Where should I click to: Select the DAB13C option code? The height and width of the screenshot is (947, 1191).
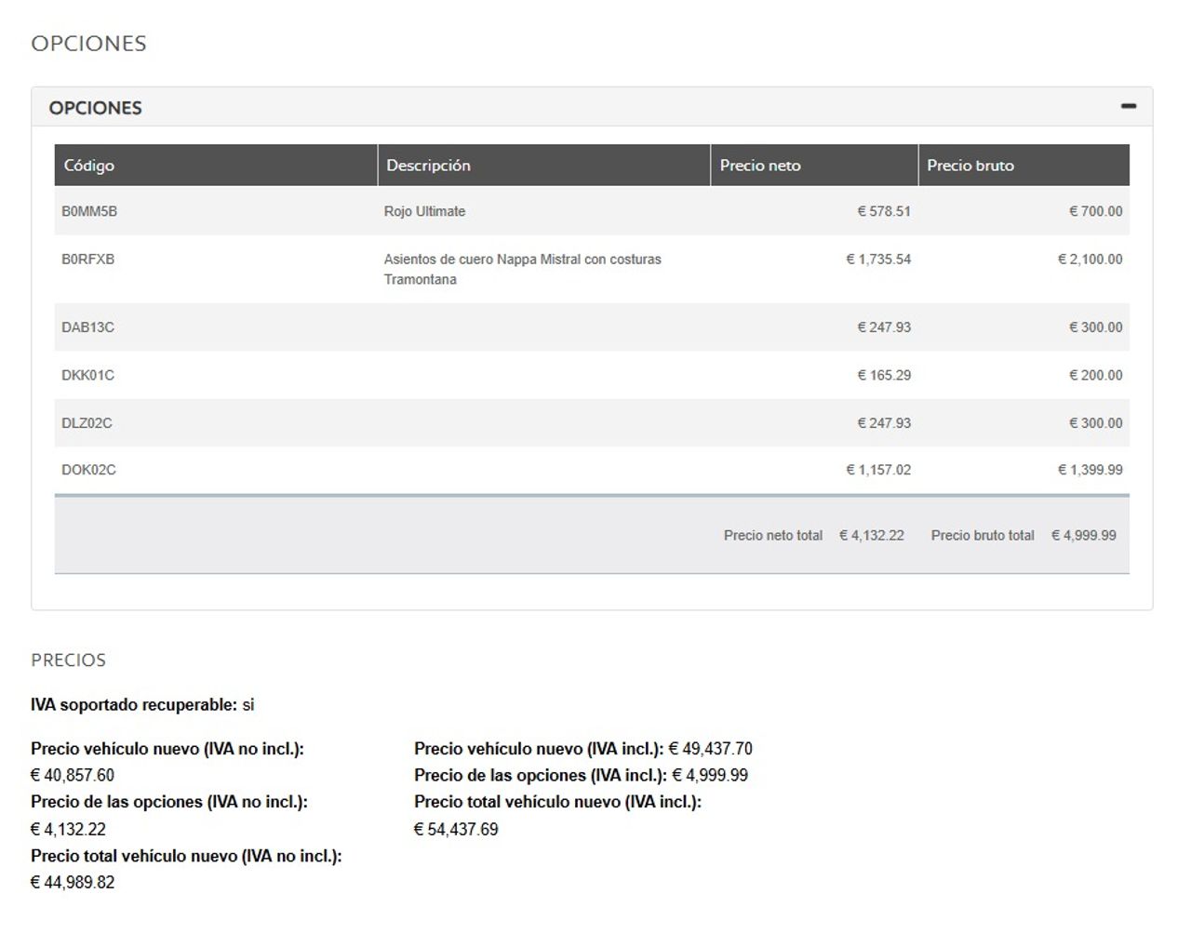[87, 327]
